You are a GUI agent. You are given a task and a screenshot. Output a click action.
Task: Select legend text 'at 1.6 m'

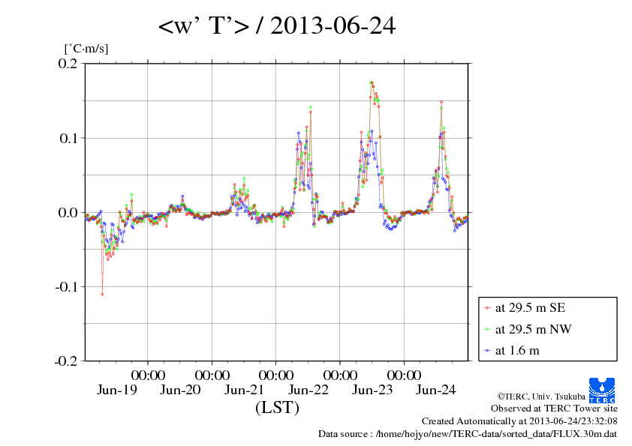coord(517,351)
